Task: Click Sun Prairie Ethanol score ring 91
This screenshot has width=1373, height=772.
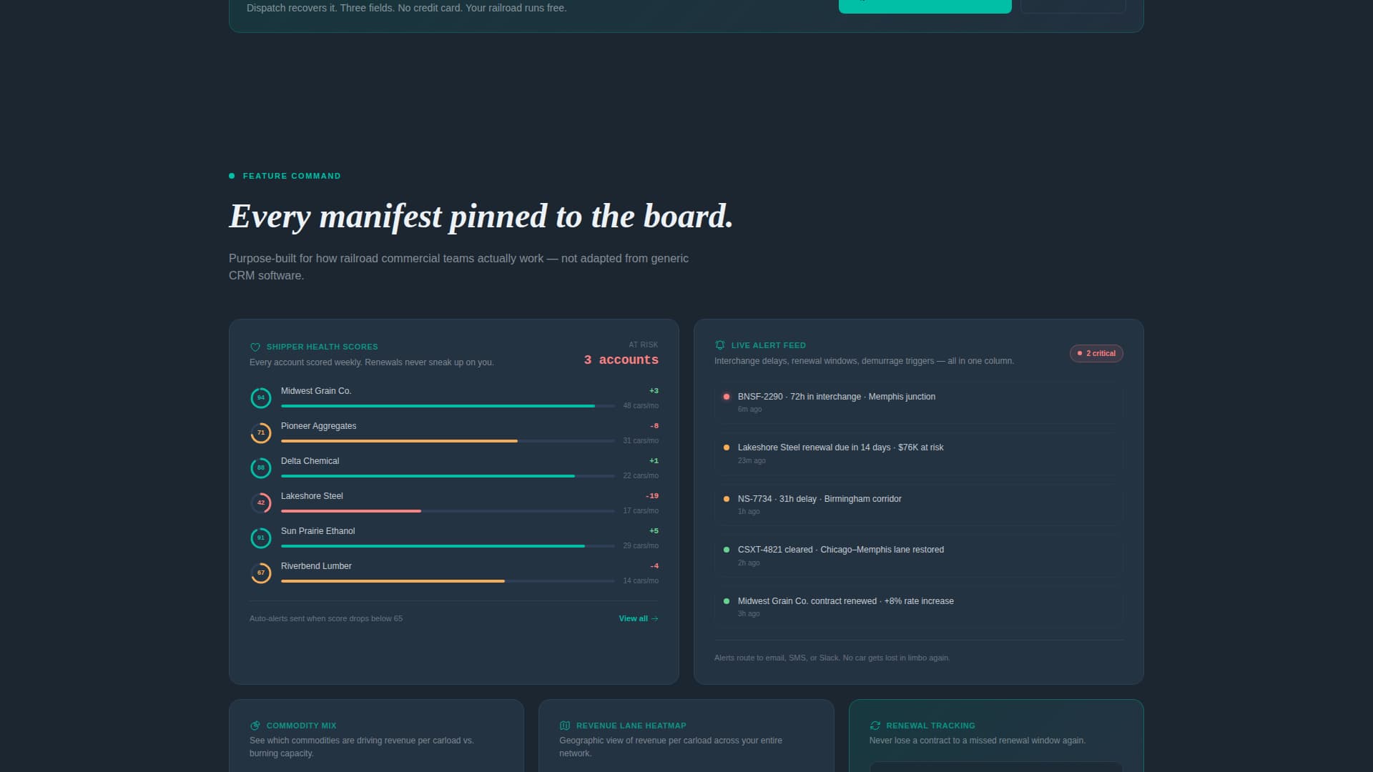Action: 261,538
